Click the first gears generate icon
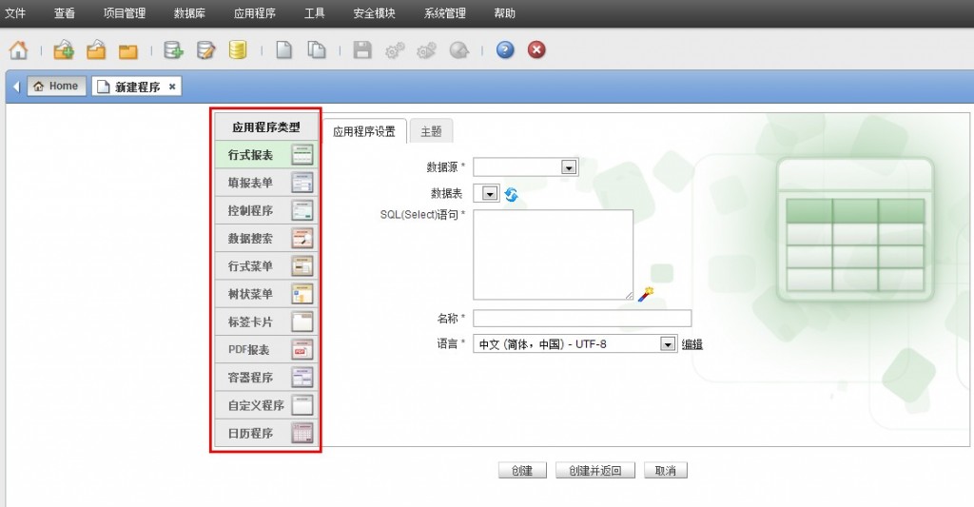974x507 pixels. 395,50
